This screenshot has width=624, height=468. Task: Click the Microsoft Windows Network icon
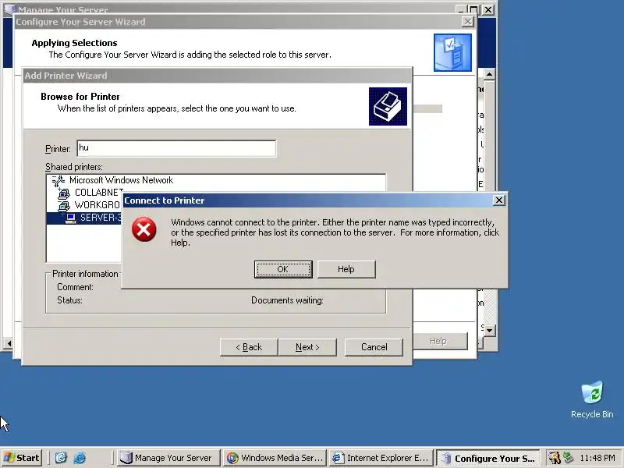[x=58, y=181]
